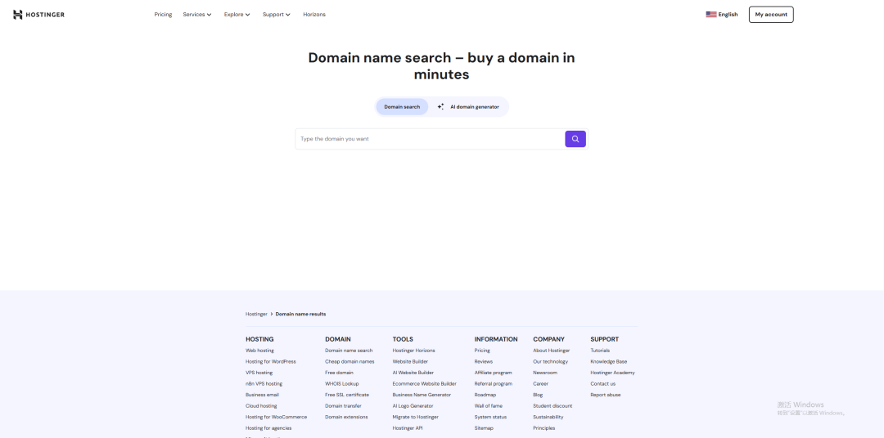884x438 pixels.
Task: Visit AI Logo Generator footer link
Action: pos(413,406)
